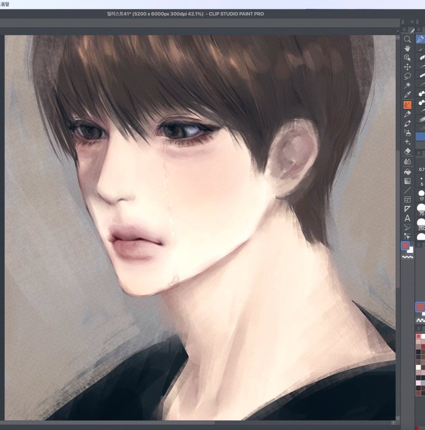The width and height of the screenshot is (425, 430).
Task: Open tool palette hamburger menu
Action: click(404, 30)
